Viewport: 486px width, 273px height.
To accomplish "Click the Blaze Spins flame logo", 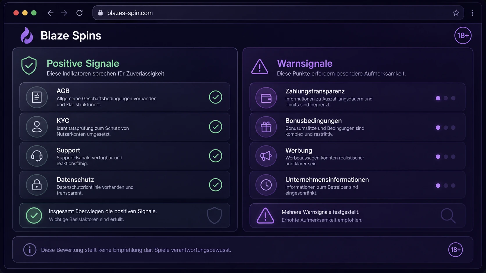I will pyautogui.click(x=27, y=35).
